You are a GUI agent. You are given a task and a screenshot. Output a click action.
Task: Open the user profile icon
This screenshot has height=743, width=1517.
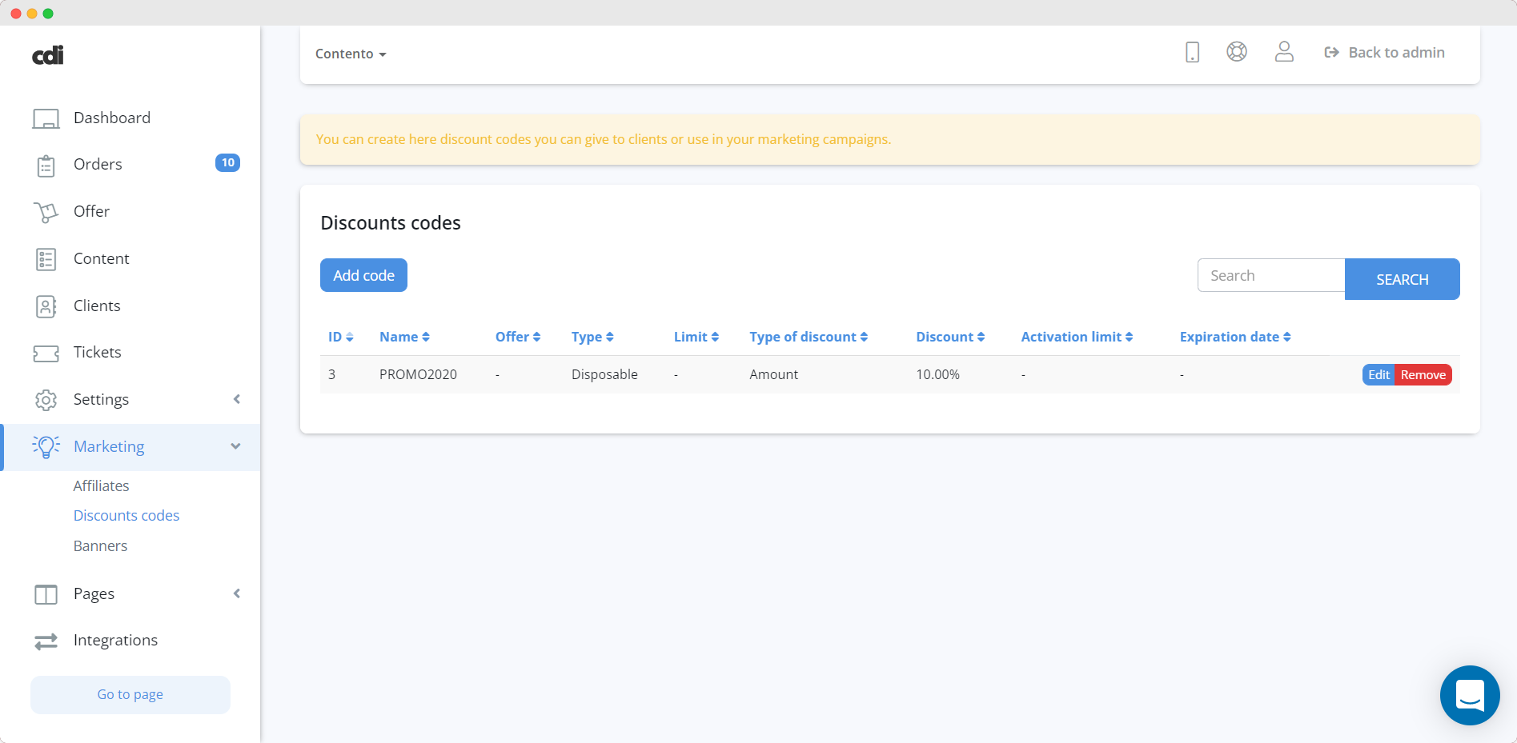pyautogui.click(x=1284, y=52)
